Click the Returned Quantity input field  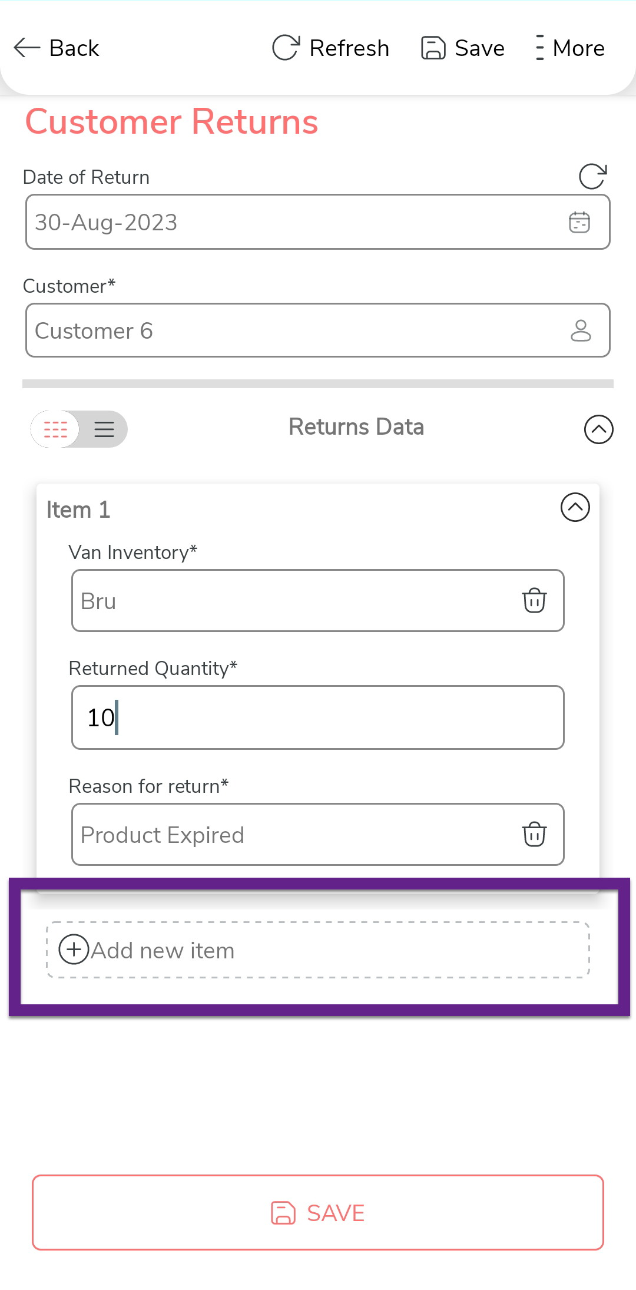[318, 717]
